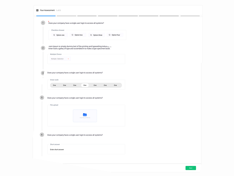Click the Enter short answer field
The height and width of the screenshot is (176, 234).
(x=86, y=150)
